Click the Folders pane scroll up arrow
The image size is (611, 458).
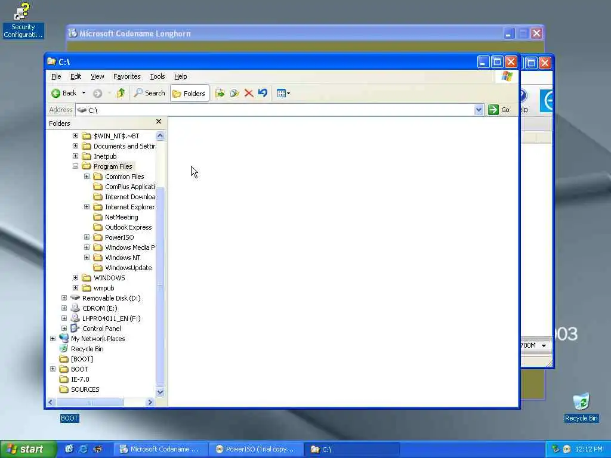point(160,135)
